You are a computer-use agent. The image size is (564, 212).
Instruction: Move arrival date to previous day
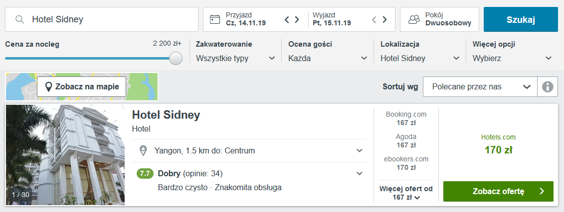[287, 20]
